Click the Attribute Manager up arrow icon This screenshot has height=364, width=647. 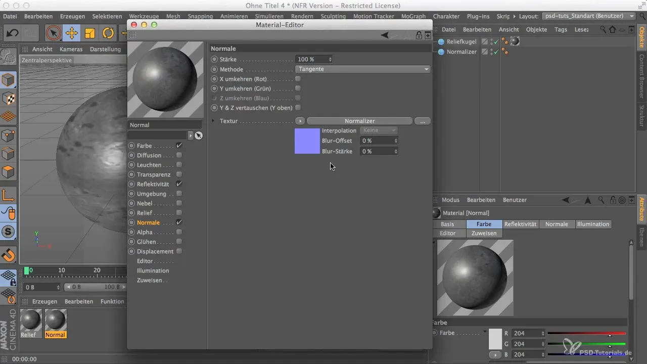click(x=588, y=200)
